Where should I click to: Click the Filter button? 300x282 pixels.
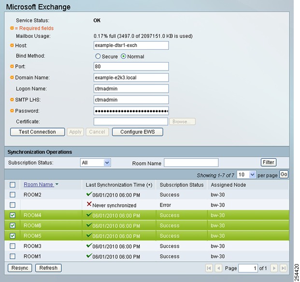point(269,163)
